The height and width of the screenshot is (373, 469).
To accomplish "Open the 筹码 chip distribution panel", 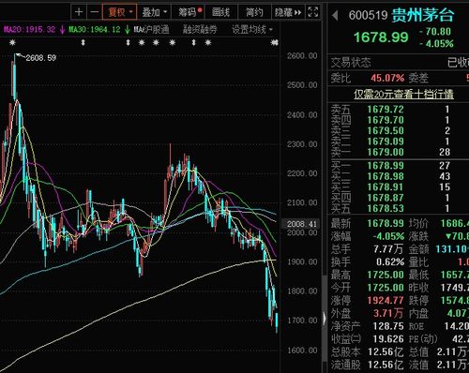I will (x=189, y=12).
